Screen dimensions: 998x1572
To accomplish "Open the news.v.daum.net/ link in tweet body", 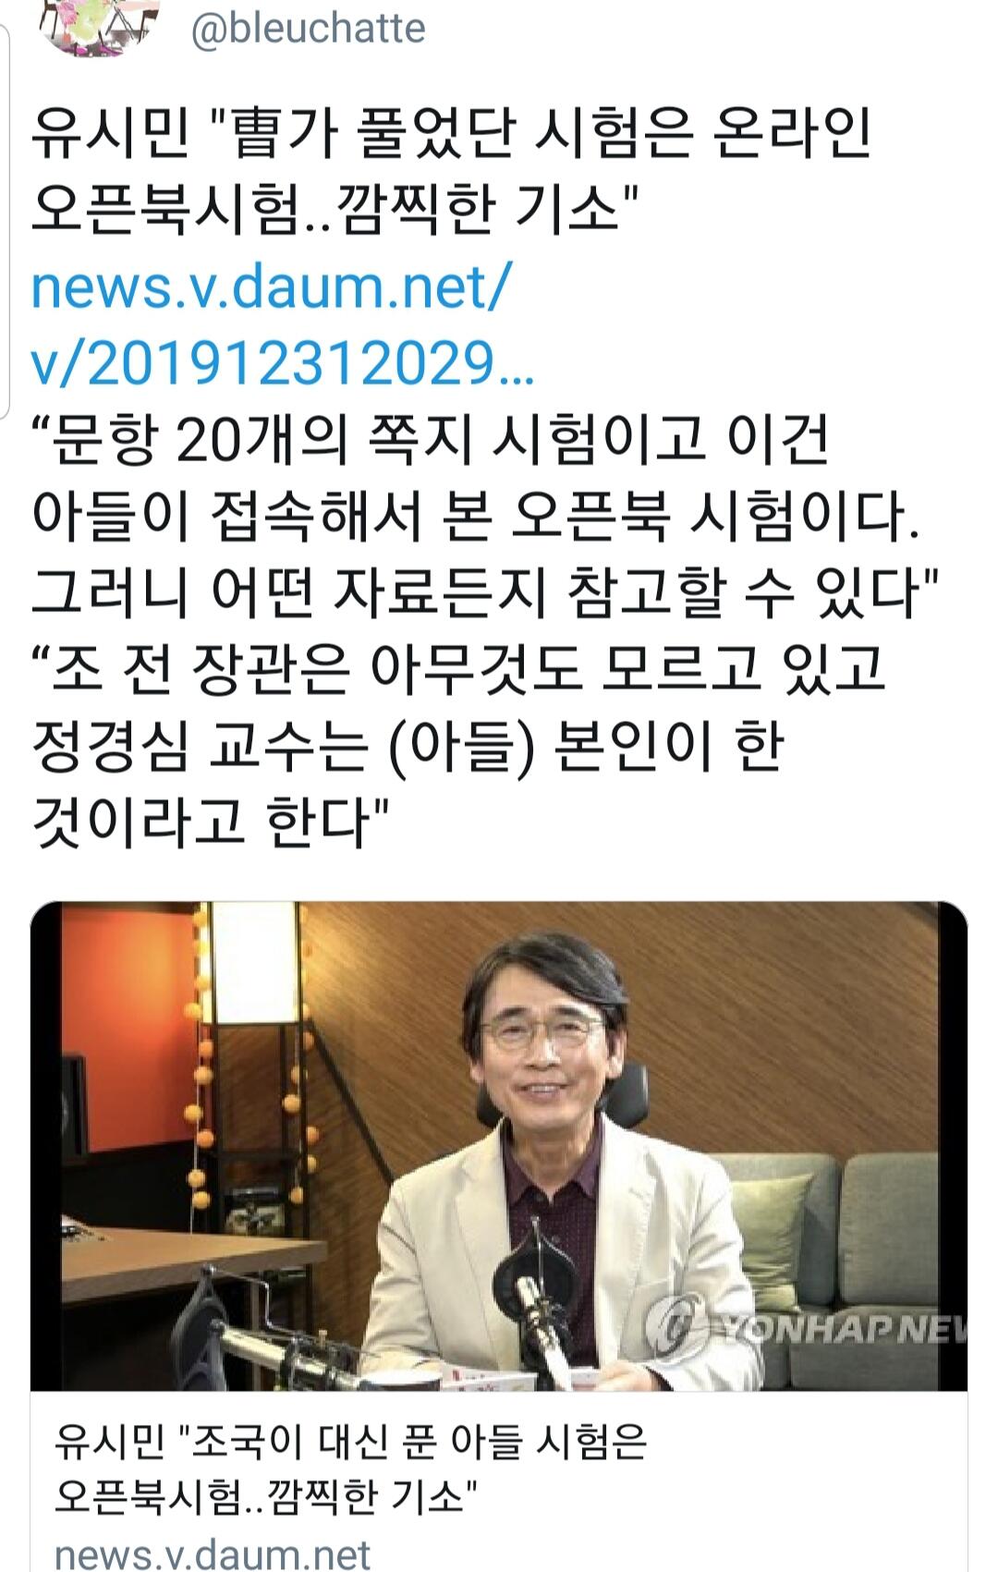I will pyautogui.click(x=270, y=287).
